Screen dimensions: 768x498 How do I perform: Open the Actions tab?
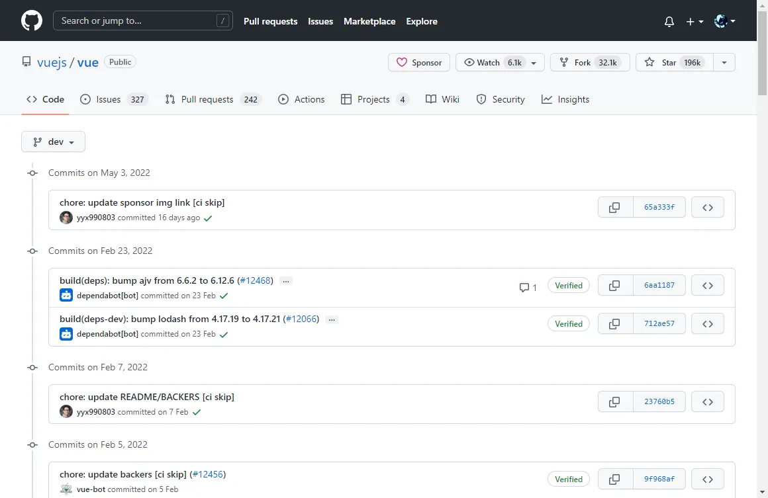[x=301, y=99]
